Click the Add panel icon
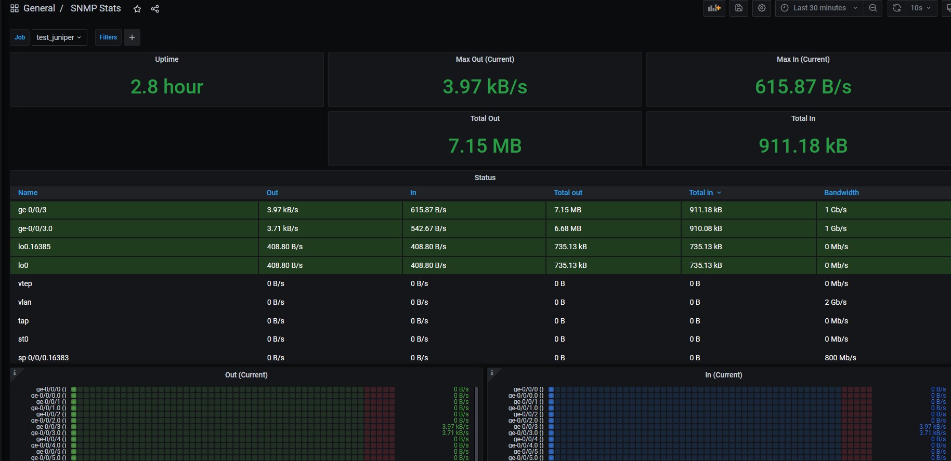Screen dimensions: 951x461 [714, 8]
